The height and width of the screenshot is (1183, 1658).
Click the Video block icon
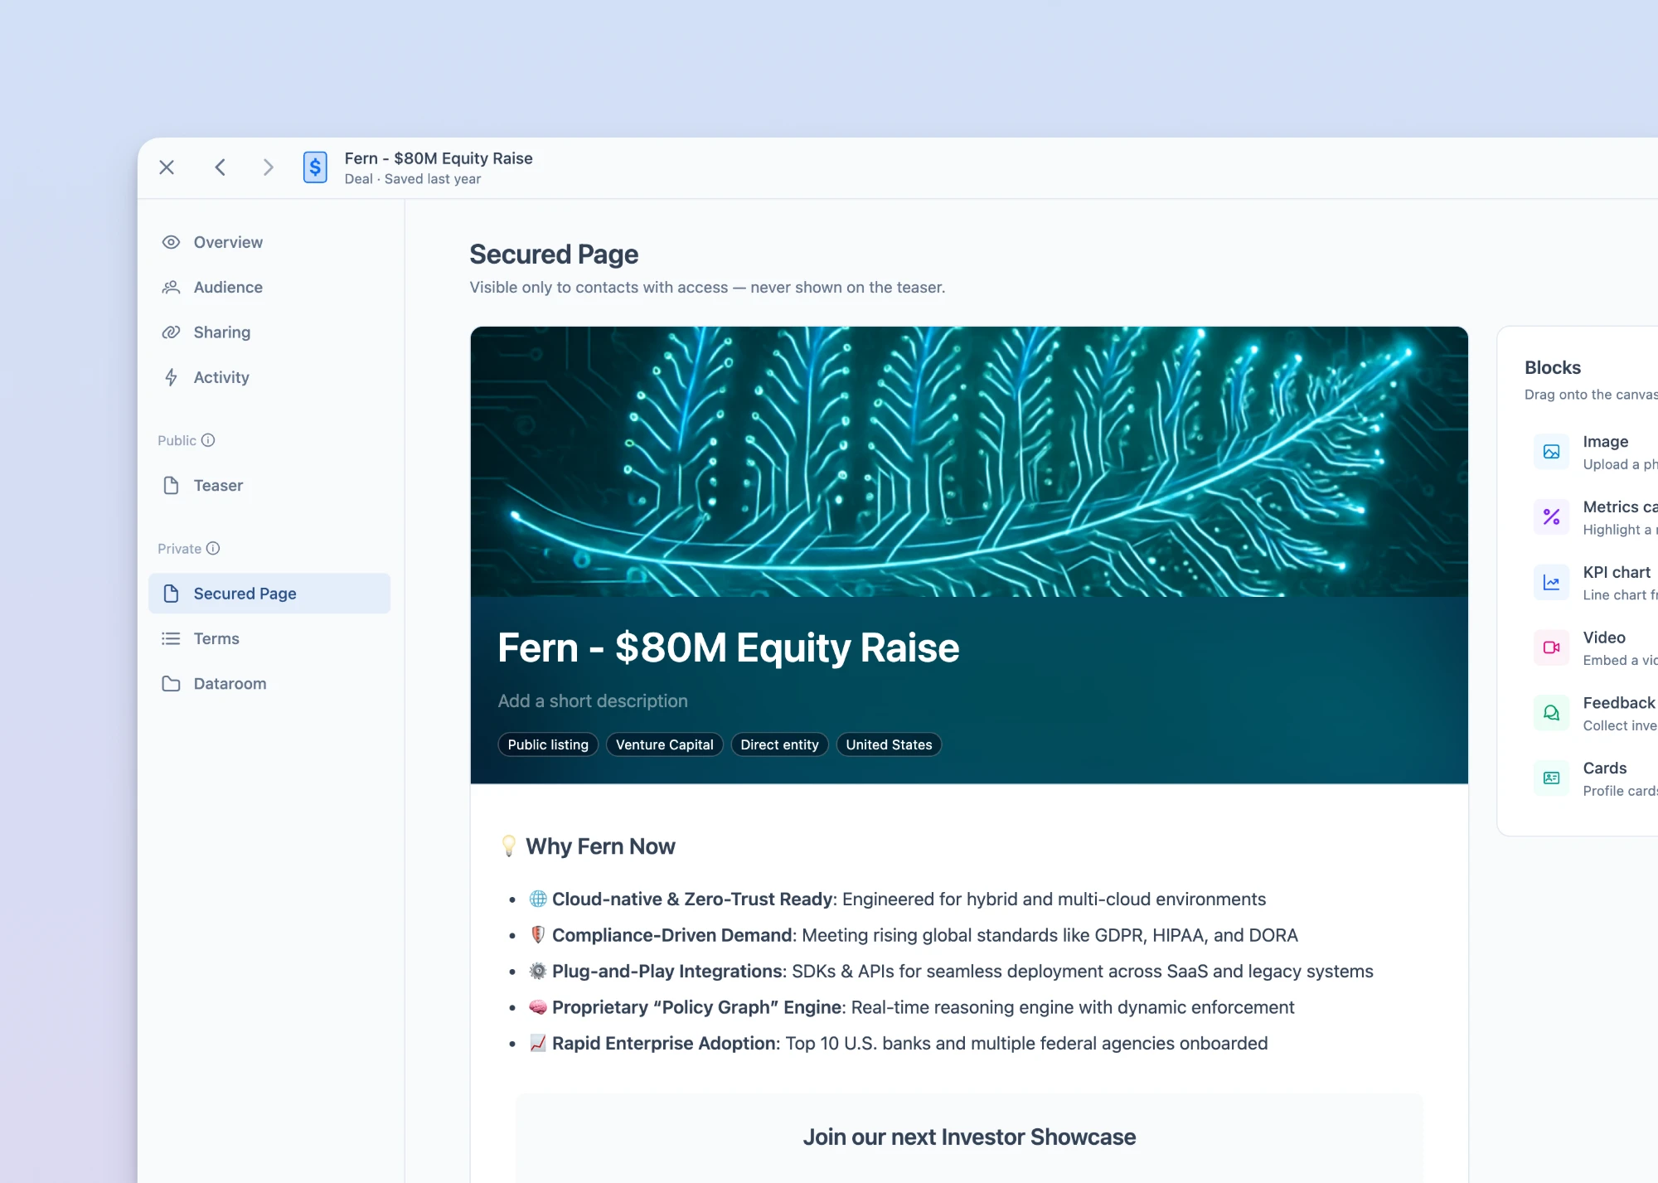pyautogui.click(x=1551, y=647)
